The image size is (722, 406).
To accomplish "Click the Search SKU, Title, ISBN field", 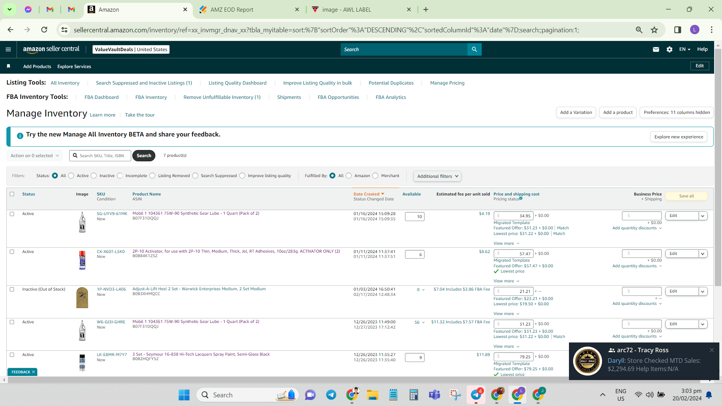I will coord(100,156).
